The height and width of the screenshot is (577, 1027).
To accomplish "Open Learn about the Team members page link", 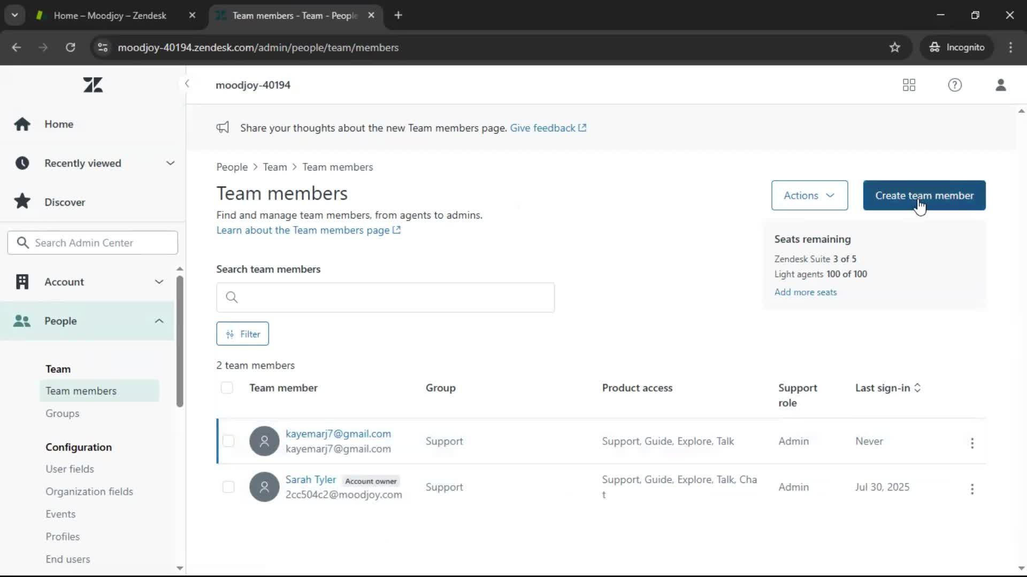I will pos(308,230).
